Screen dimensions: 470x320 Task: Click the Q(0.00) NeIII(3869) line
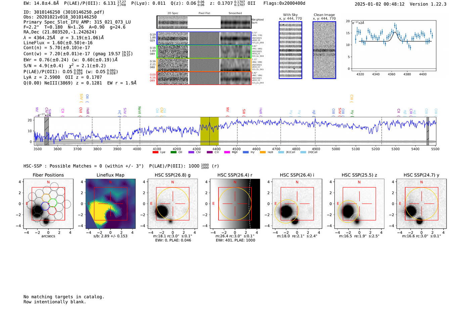[80, 83]
